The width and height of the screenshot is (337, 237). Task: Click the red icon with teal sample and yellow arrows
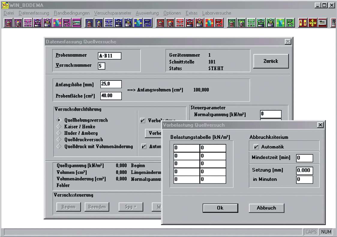pos(209,23)
